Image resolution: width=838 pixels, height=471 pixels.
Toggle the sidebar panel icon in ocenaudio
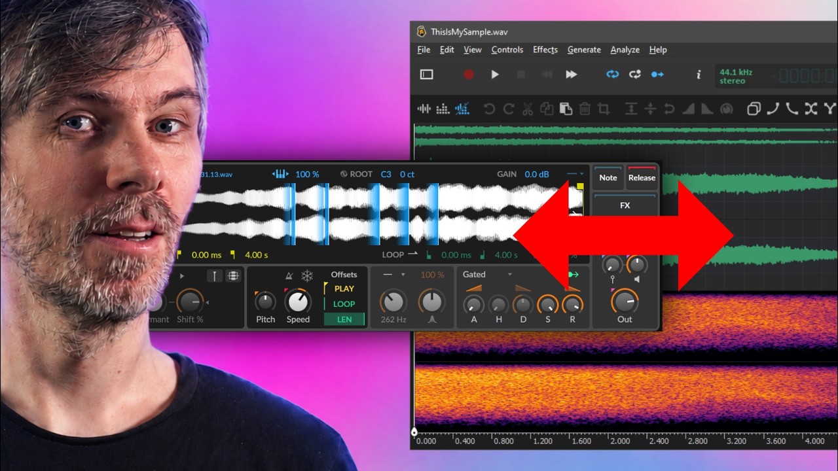pyautogui.click(x=426, y=75)
